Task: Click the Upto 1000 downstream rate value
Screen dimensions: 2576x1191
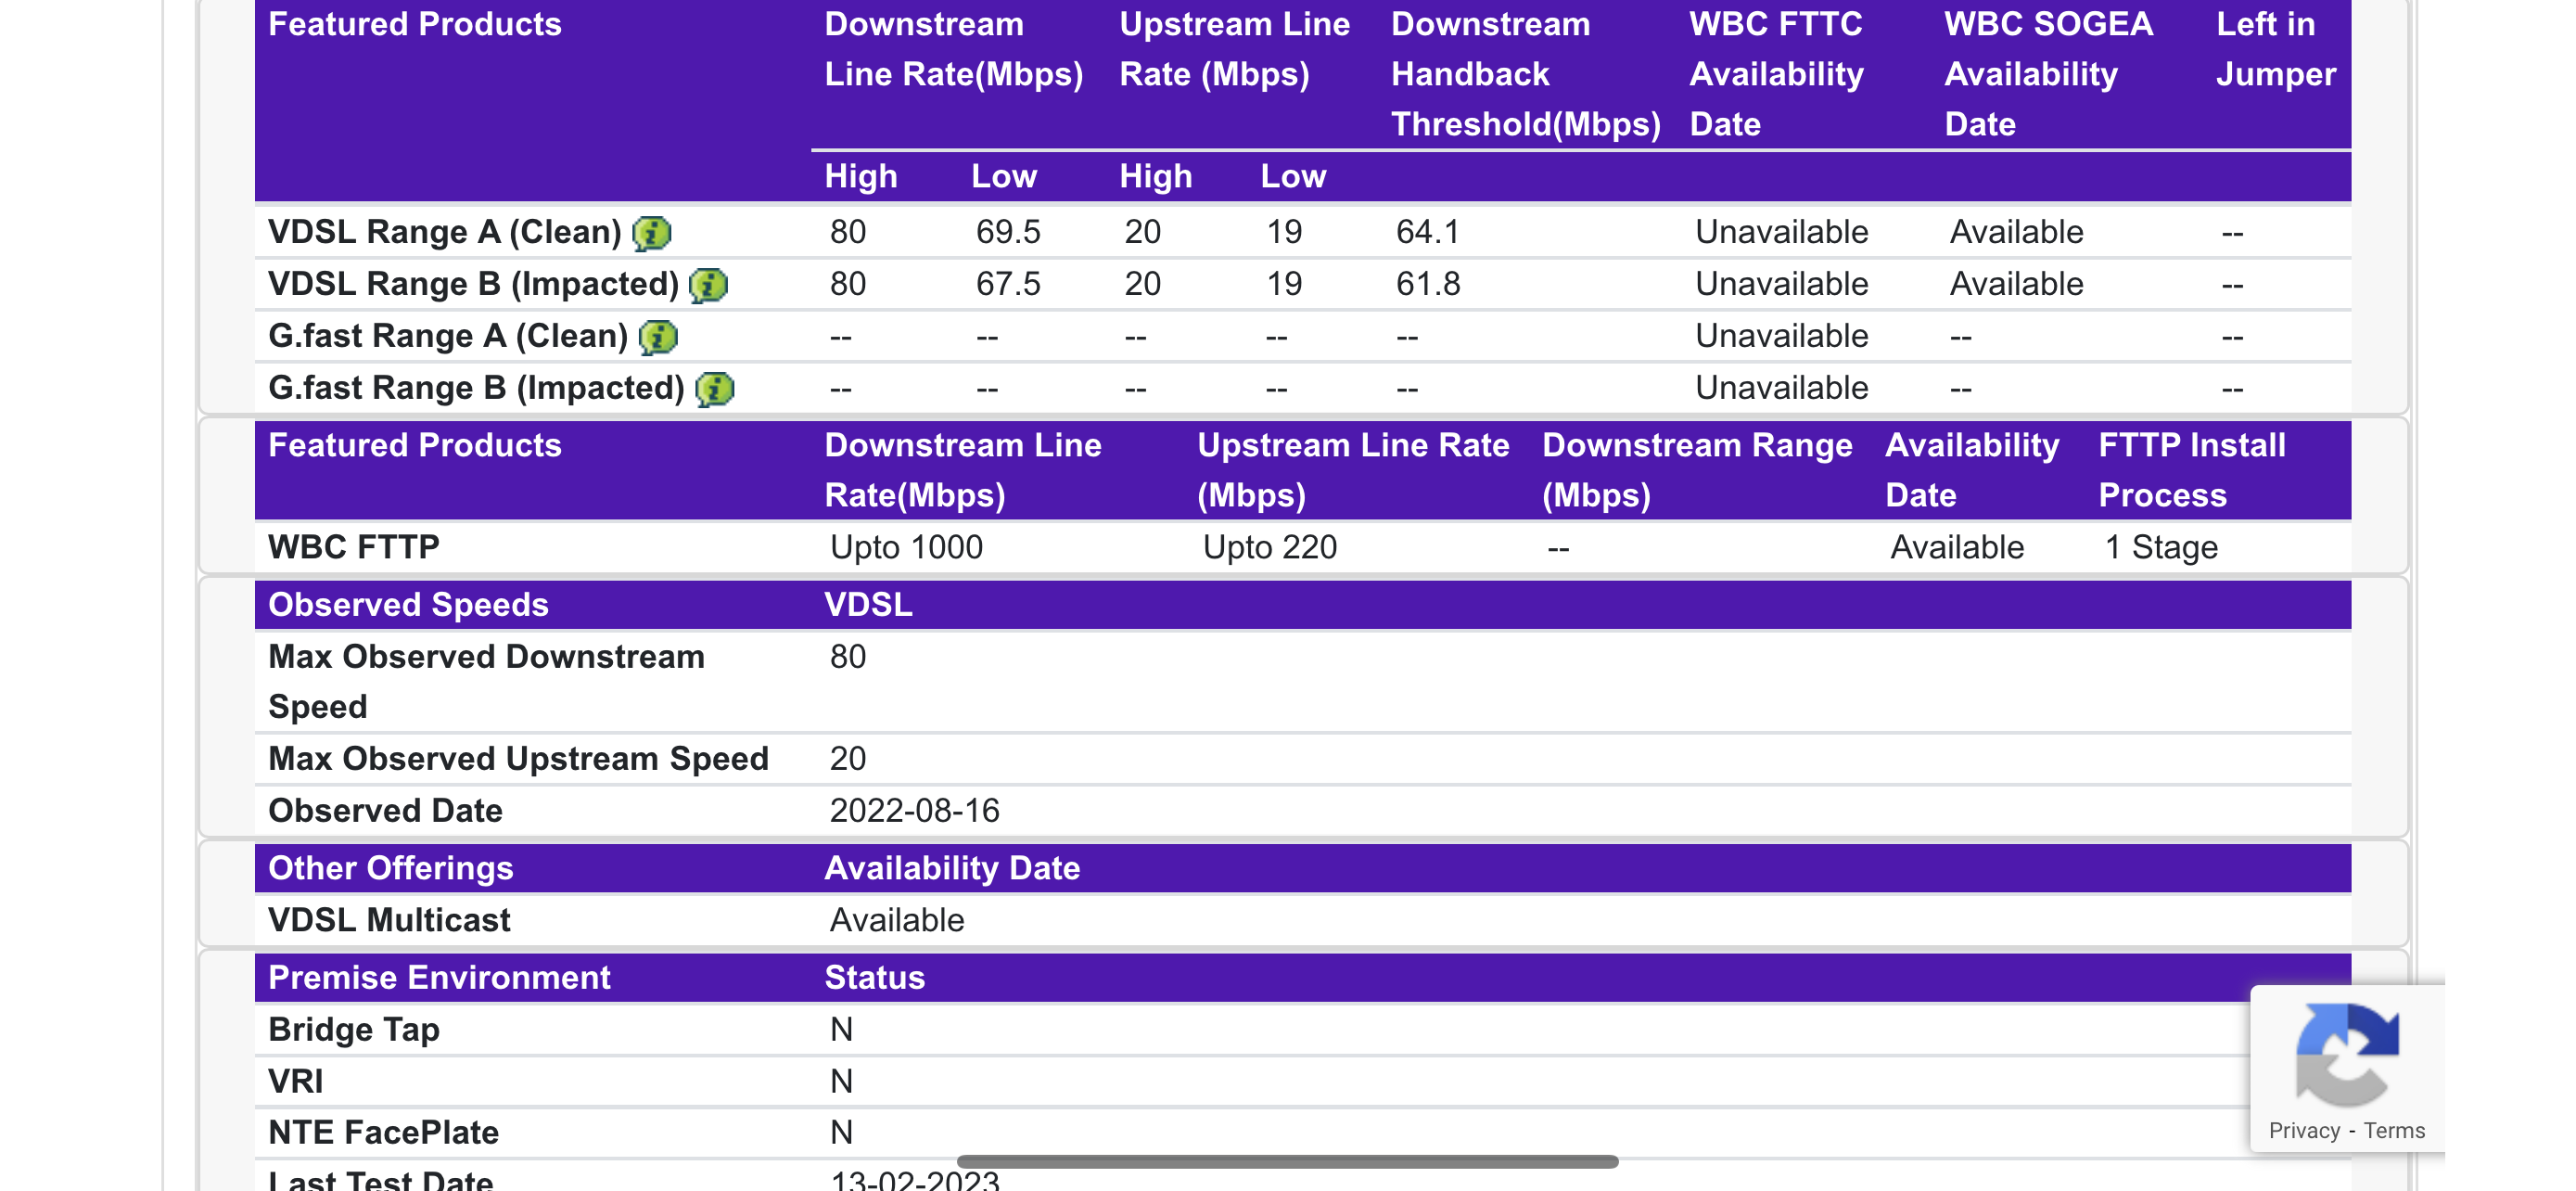Action: point(907,547)
